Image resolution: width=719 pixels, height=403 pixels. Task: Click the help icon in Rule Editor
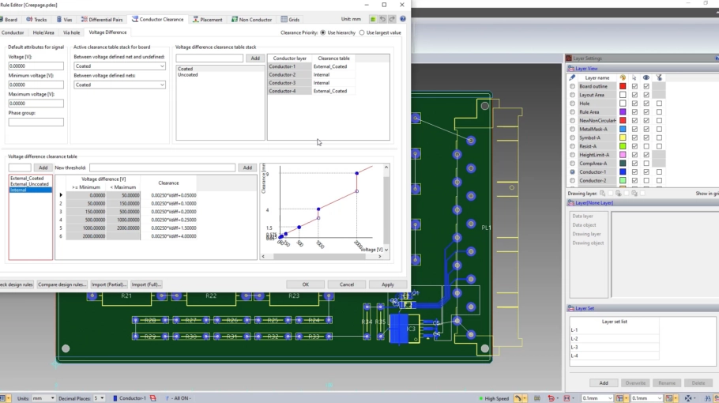coord(403,19)
